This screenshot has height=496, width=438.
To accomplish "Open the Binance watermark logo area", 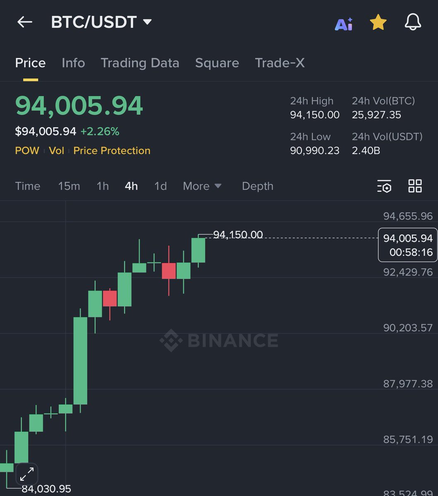I will (x=219, y=340).
